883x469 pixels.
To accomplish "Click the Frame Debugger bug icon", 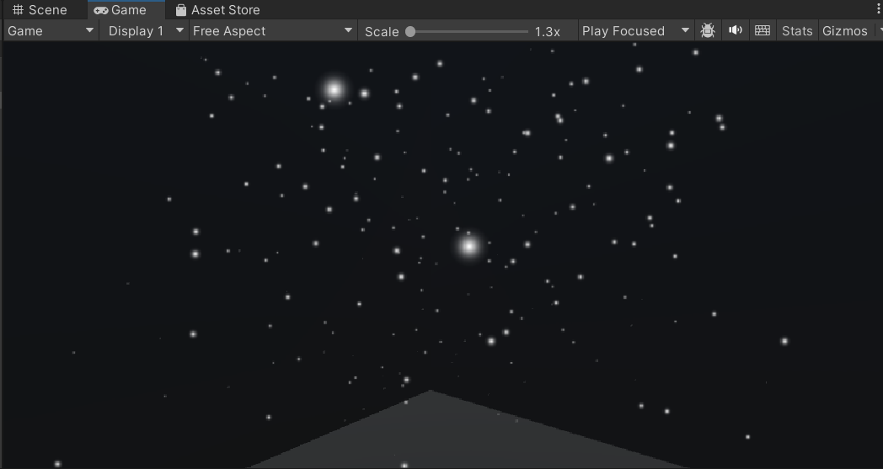I will (x=708, y=31).
